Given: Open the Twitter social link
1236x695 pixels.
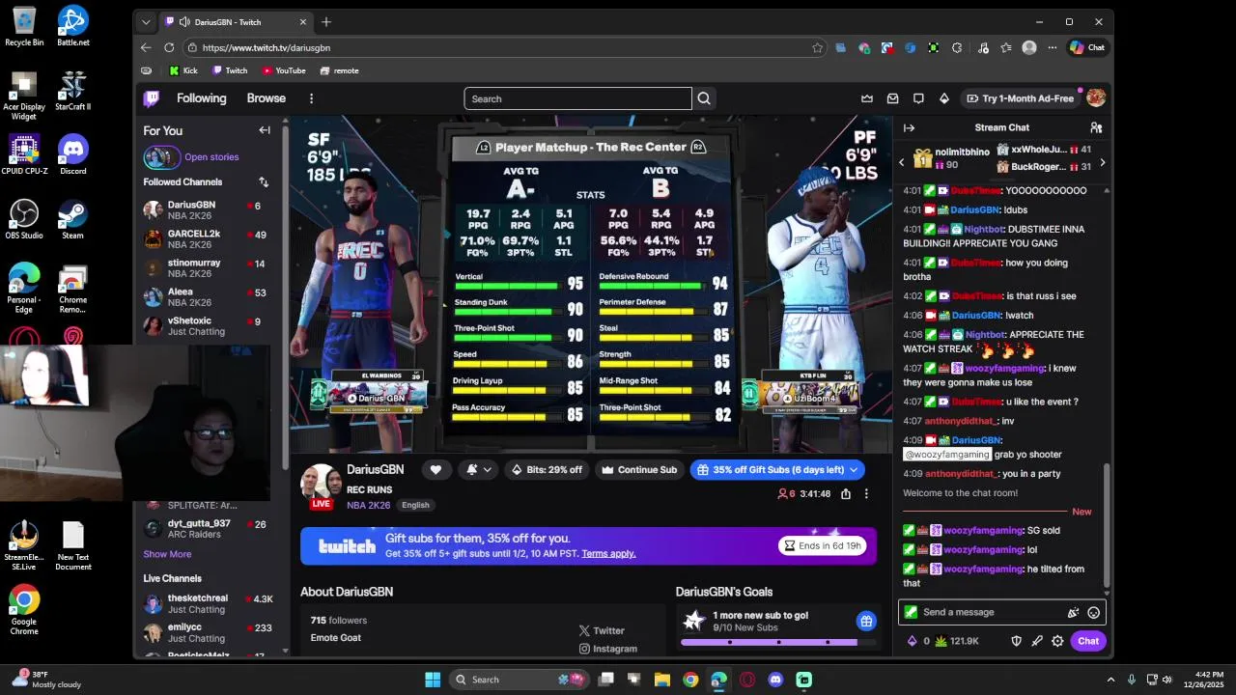Looking at the screenshot, I should (x=602, y=630).
